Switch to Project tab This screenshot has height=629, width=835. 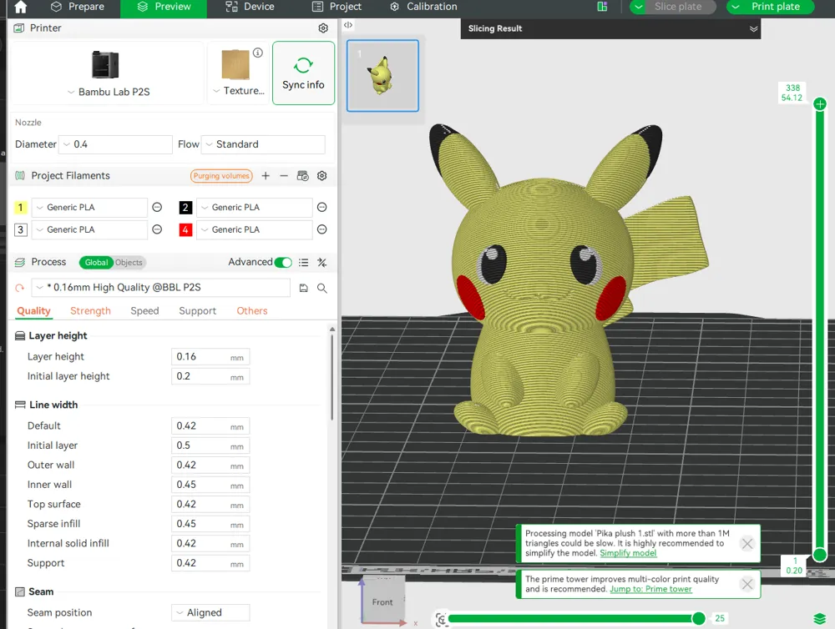(x=336, y=7)
